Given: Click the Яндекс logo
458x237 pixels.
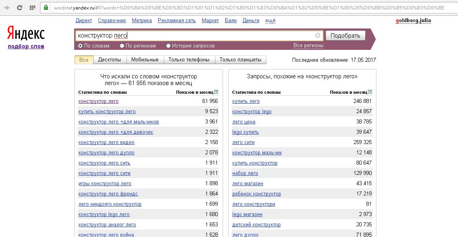Looking at the screenshot, I should pos(26,33).
